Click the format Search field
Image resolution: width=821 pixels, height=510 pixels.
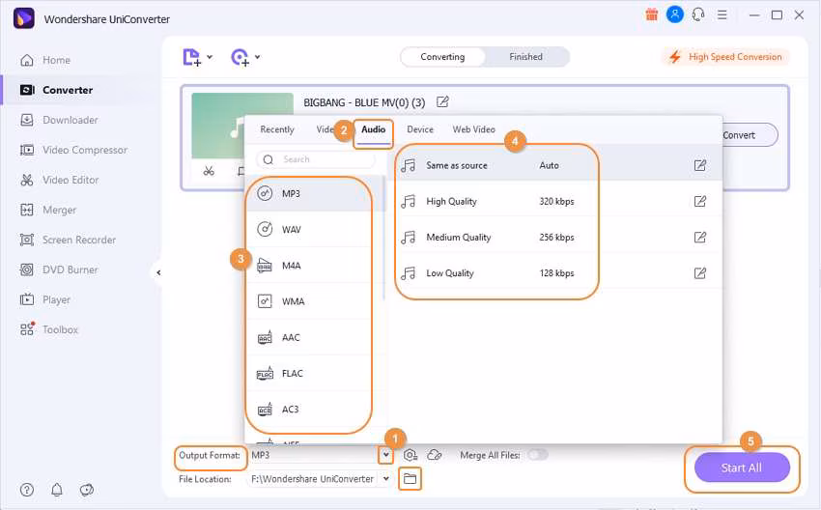click(315, 159)
